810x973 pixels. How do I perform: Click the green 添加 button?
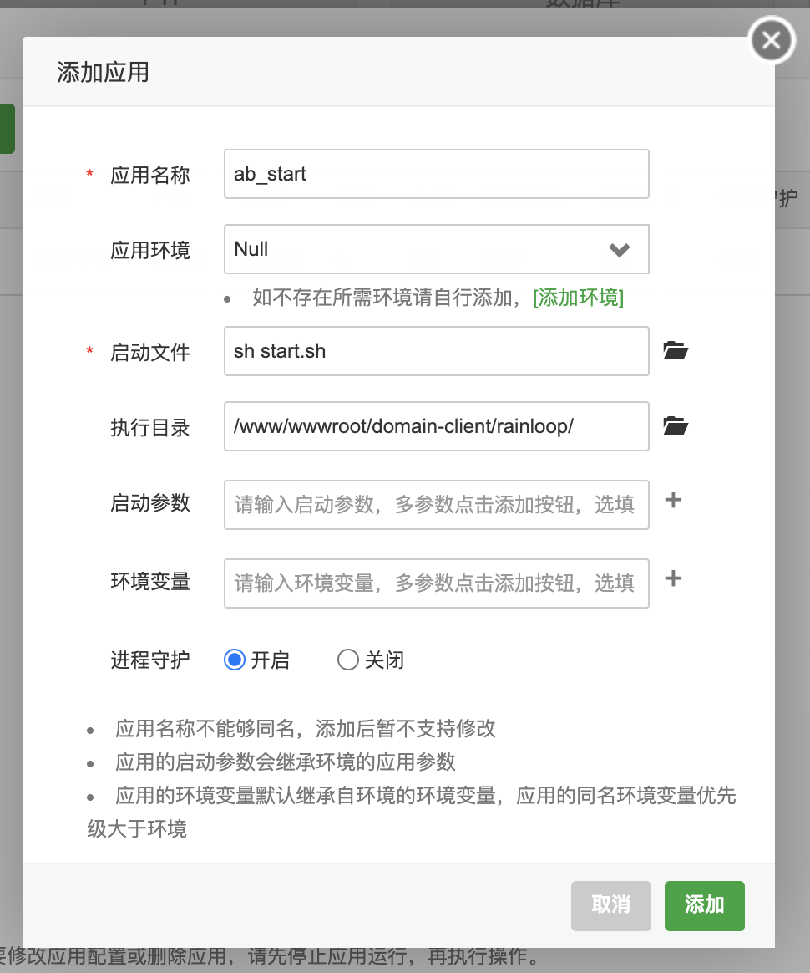point(705,905)
